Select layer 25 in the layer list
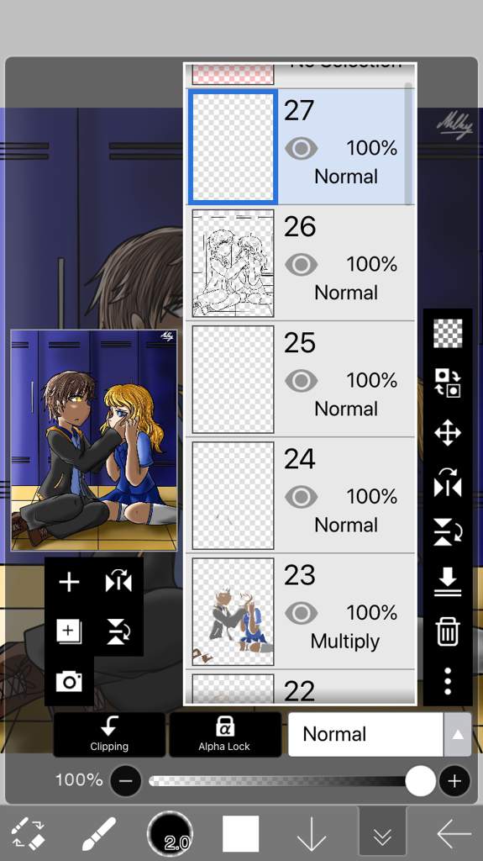483x861 pixels. coord(301,379)
